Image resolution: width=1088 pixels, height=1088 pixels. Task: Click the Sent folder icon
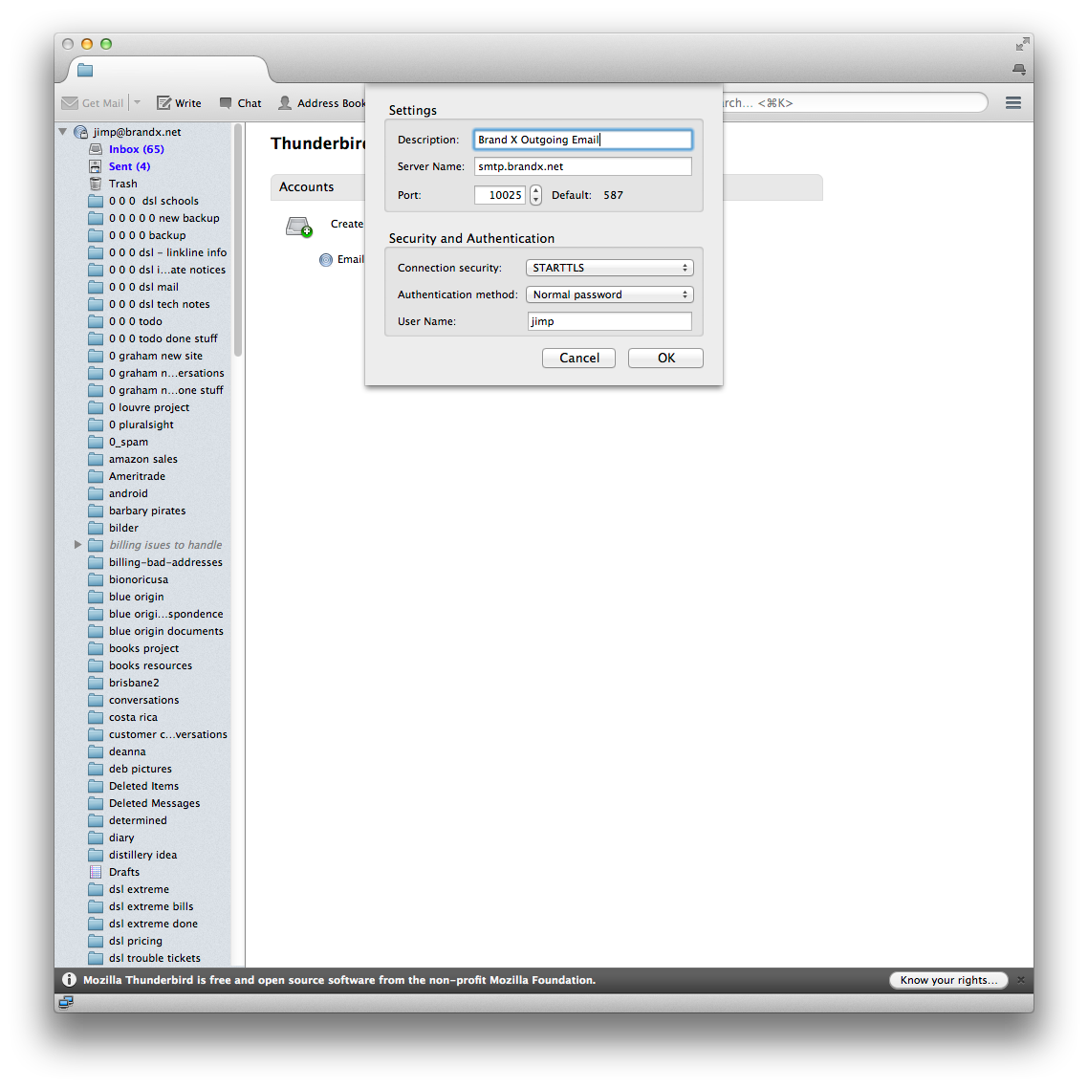[96, 166]
